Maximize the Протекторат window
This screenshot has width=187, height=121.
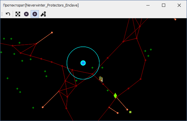coord(164,5)
